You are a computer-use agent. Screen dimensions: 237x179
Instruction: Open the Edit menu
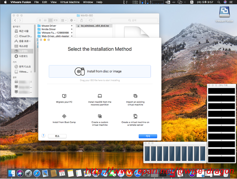45,2
